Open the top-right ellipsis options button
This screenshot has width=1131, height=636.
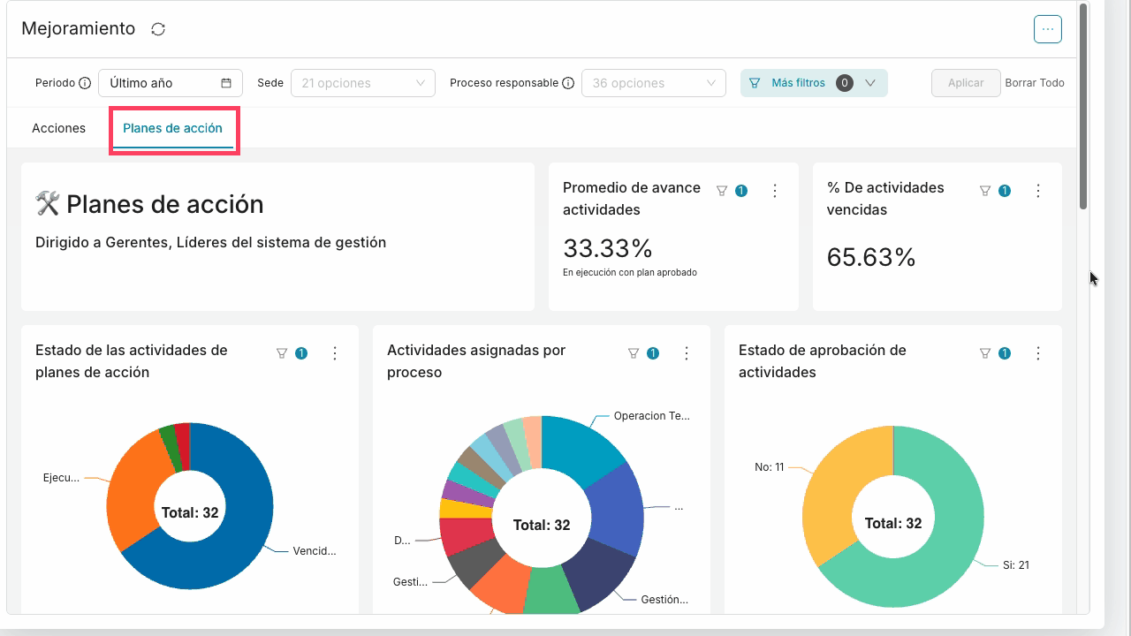(x=1048, y=29)
